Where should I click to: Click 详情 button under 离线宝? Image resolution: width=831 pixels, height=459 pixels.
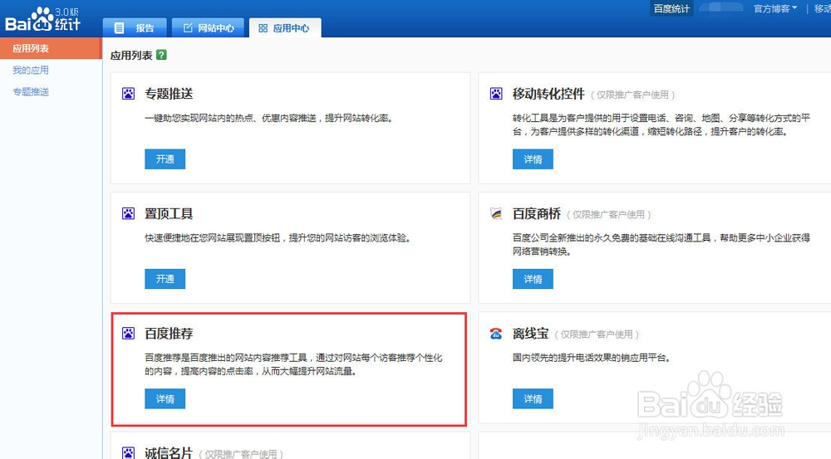[x=533, y=398]
